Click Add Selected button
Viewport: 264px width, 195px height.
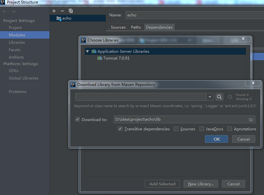point(162,184)
